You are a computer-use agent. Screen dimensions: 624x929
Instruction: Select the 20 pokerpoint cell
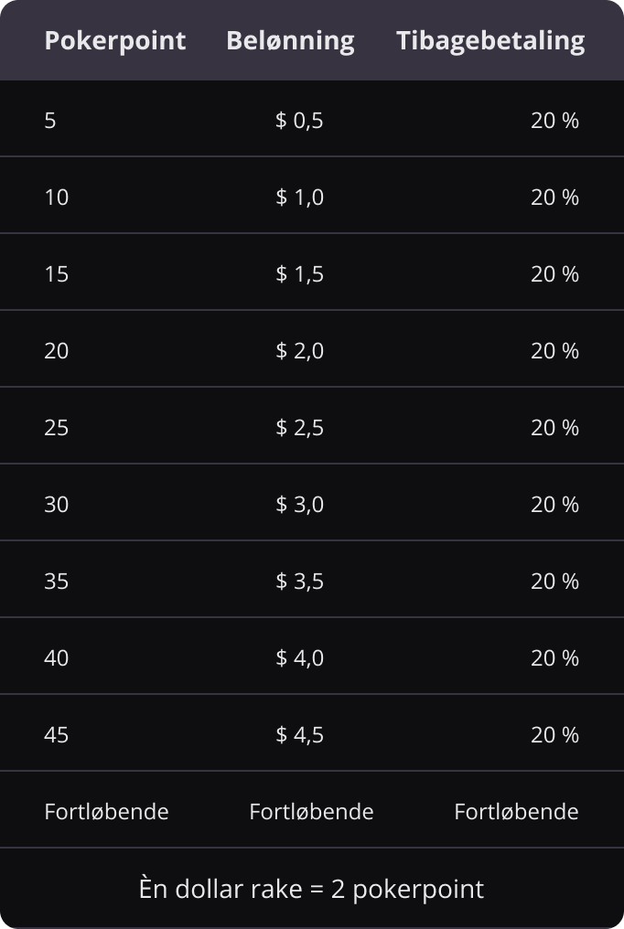(x=57, y=350)
